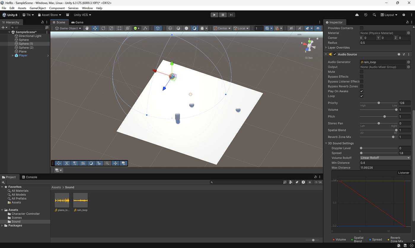This screenshot has height=248, width=415.
Task: Click the orientation overlay icon in scene overlay bar
Action: point(115,163)
